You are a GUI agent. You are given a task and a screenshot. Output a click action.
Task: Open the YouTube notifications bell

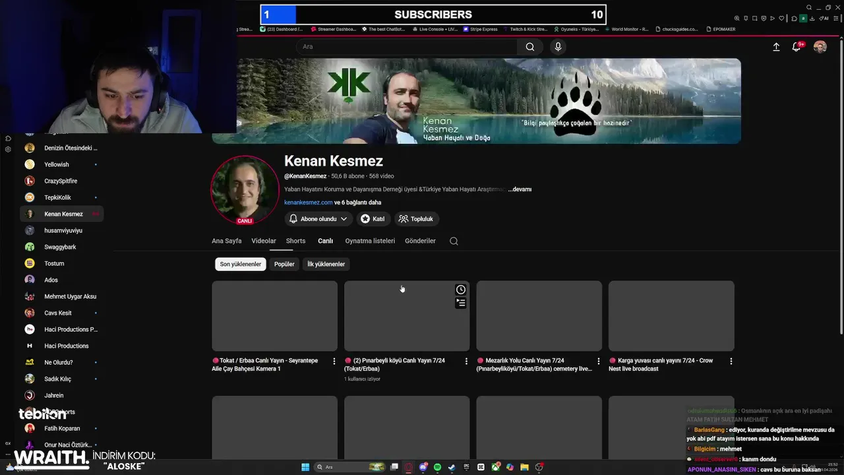pos(797,47)
